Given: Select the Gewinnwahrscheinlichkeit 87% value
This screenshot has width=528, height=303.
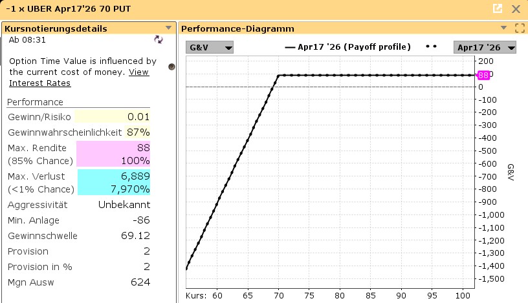Looking at the screenshot, I should (x=138, y=132).
